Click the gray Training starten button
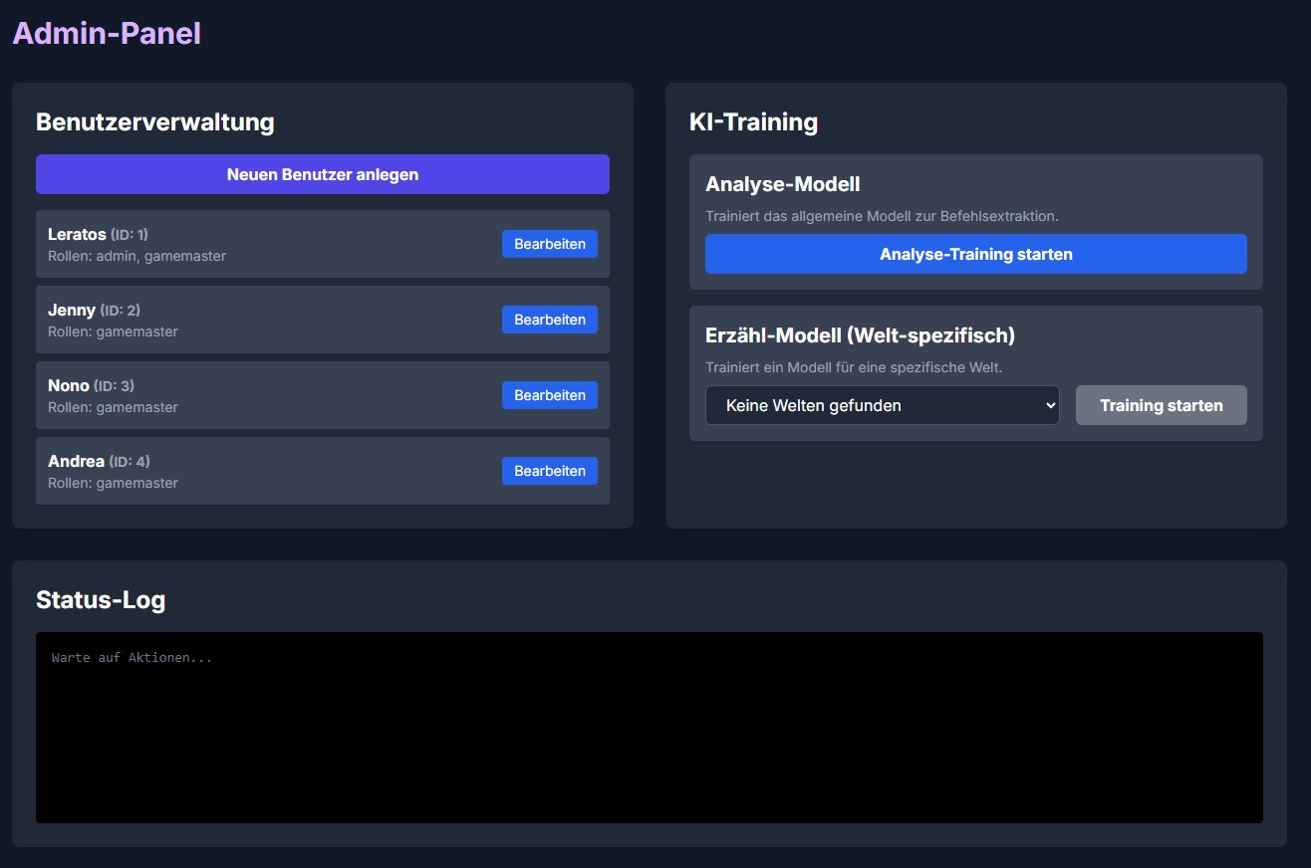The height and width of the screenshot is (868, 1311). point(1161,405)
